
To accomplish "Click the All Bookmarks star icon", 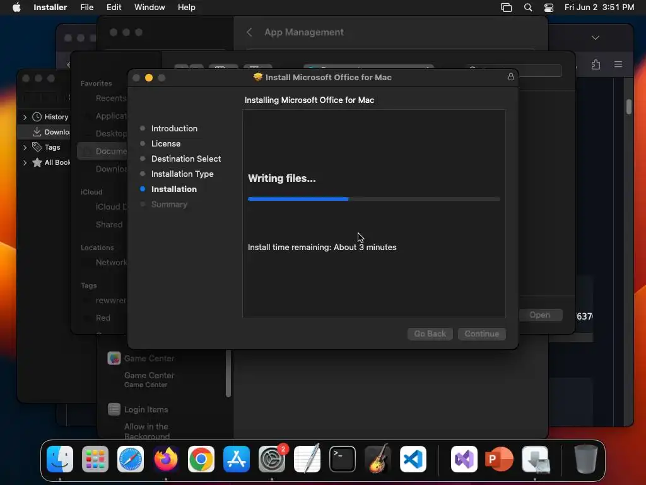I will click(x=37, y=162).
